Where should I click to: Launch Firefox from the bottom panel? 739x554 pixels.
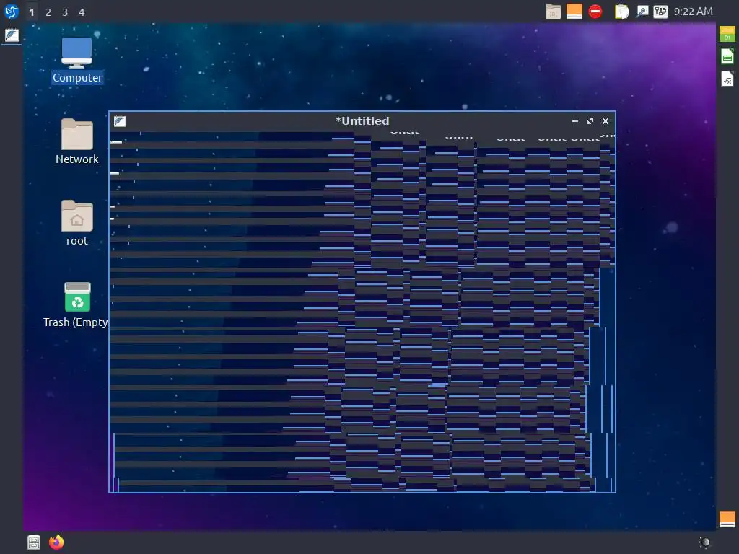pos(56,542)
